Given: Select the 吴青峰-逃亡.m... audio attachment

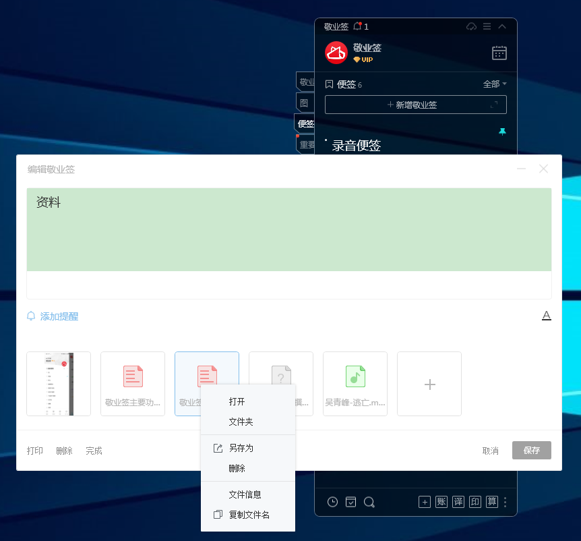Looking at the screenshot, I should click(355, 384).
